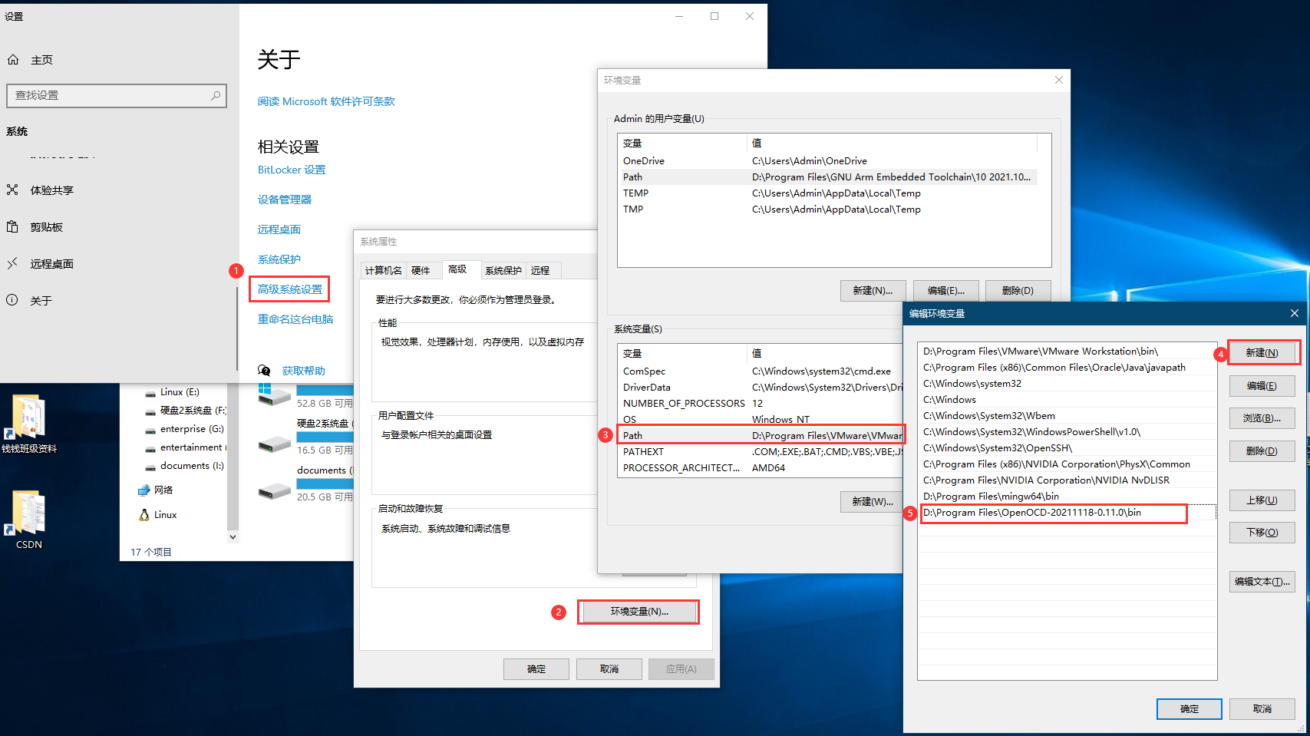Open the 远程桌面 sidebar icon
This screenshot has height=736, width=1310.
(x=12, y=263)
